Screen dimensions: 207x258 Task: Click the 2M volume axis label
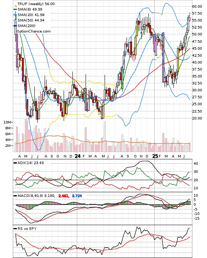pos(8,145)
